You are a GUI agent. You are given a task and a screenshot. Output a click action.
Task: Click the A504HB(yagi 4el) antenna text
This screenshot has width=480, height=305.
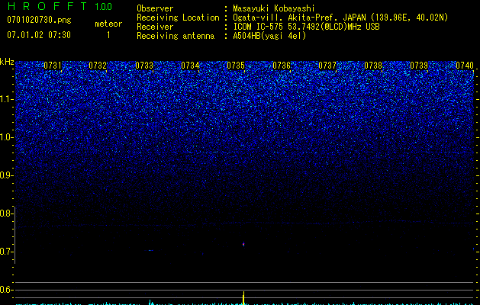click(x=269, y=36)
